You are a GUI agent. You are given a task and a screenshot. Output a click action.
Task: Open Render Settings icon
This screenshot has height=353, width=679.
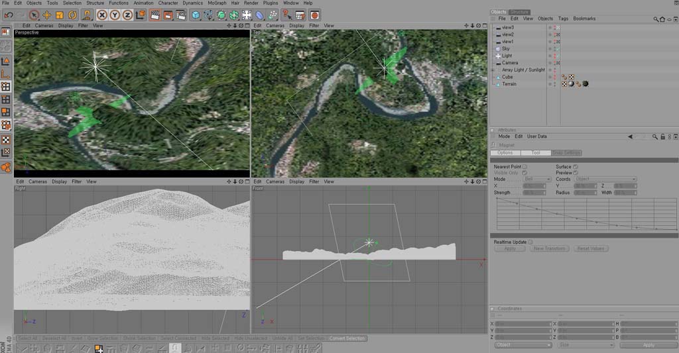pyautogui.click(x=180, y=15)
